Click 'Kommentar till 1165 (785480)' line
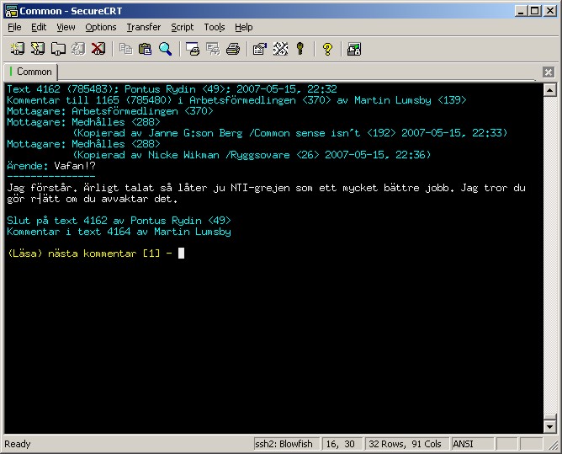The height and width of the screenshot is (454, 562). point(236,100)
